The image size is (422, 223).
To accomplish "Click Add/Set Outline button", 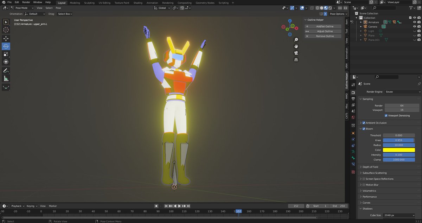I will click(x=323, y=26).
